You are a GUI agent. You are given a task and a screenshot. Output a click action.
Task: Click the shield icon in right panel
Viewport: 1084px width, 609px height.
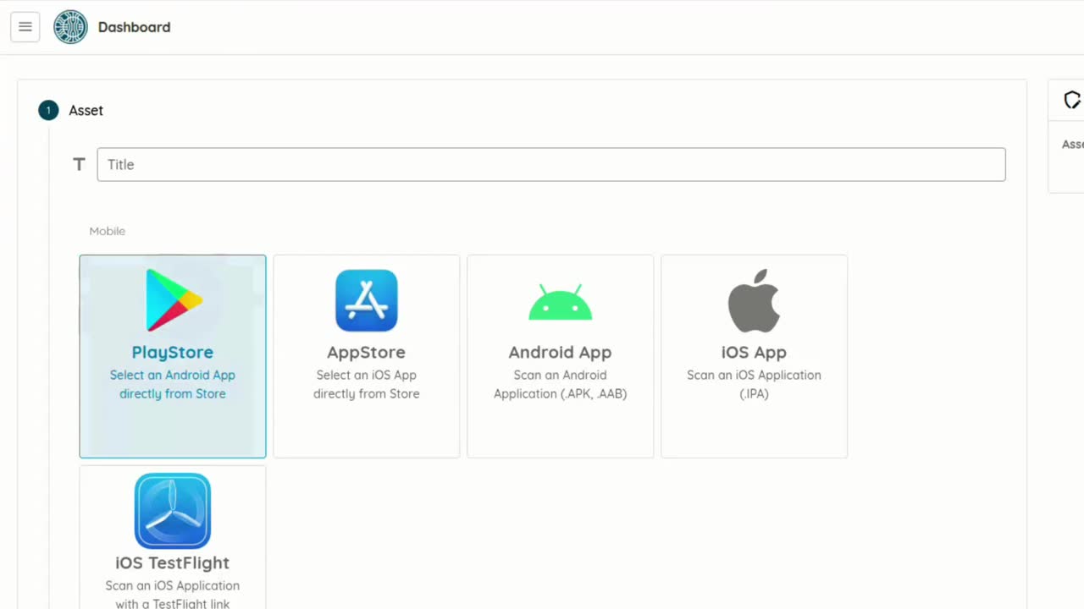coord(1072,101)
